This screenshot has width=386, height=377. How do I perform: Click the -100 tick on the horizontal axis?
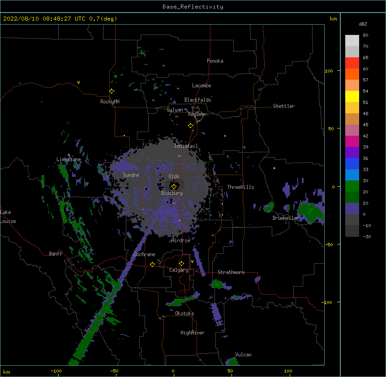(x=56, y=371)
